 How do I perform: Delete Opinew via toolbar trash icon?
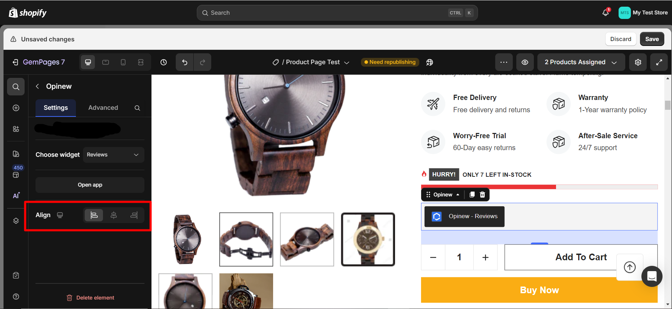tap(483, 195)
